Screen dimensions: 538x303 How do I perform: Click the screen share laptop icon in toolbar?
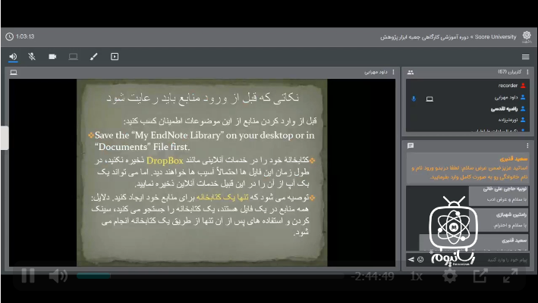73,57
